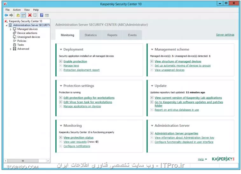Image resolution: width=241 pixels, height=174 pixels.
Task: Click the arrow icon beside Protection deployment report
Action: pyautogui.click(x=61, y=70)
